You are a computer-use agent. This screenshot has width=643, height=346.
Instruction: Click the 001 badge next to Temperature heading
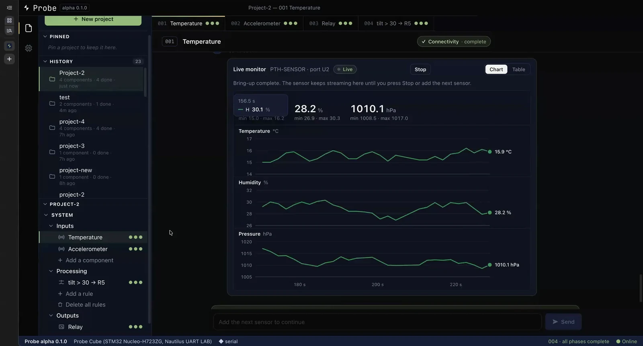pos(170,41)
